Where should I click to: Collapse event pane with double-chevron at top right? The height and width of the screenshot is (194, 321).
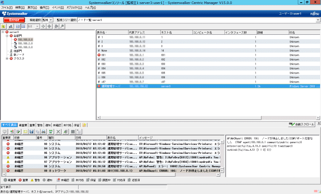[319, 124]
